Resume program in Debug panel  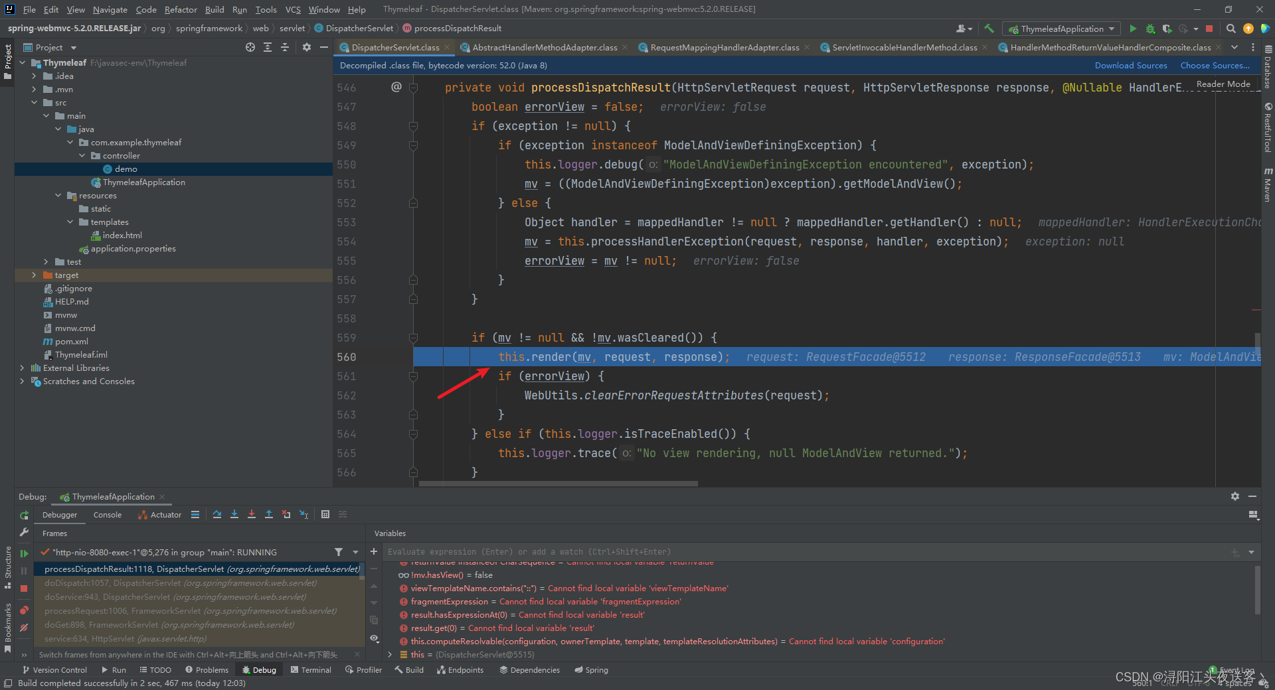[x=24, y=553]
